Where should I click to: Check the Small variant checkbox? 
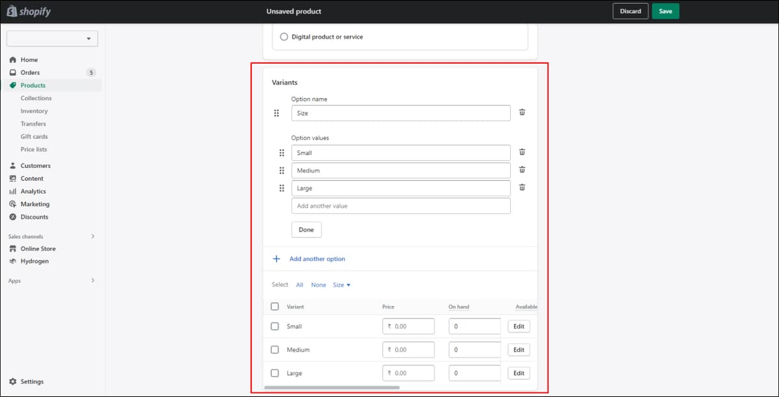(x=275, y=326)
